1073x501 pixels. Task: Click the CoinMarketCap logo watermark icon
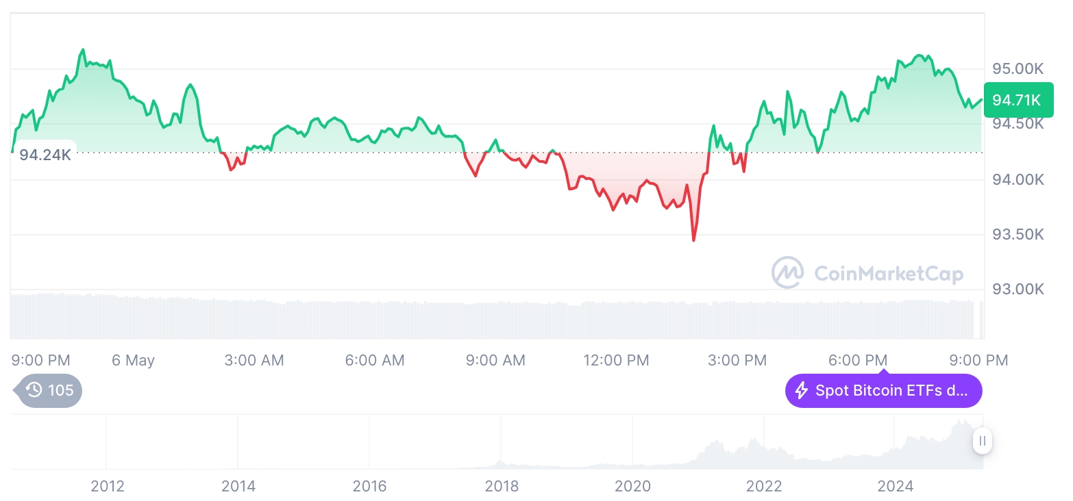787,272
